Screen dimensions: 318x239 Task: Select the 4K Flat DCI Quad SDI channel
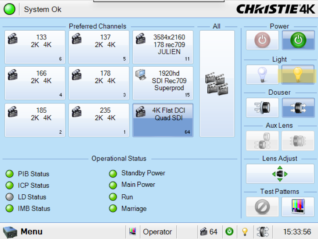pyautogui.click(x=163, y=120)
